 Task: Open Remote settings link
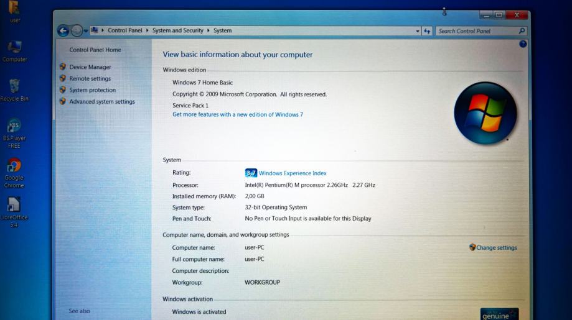[90, 79]
